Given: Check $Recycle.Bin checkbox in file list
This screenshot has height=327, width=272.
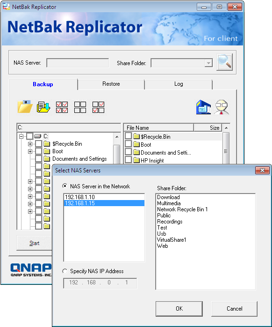Looking at the screenshot, I should coord(129,136).
